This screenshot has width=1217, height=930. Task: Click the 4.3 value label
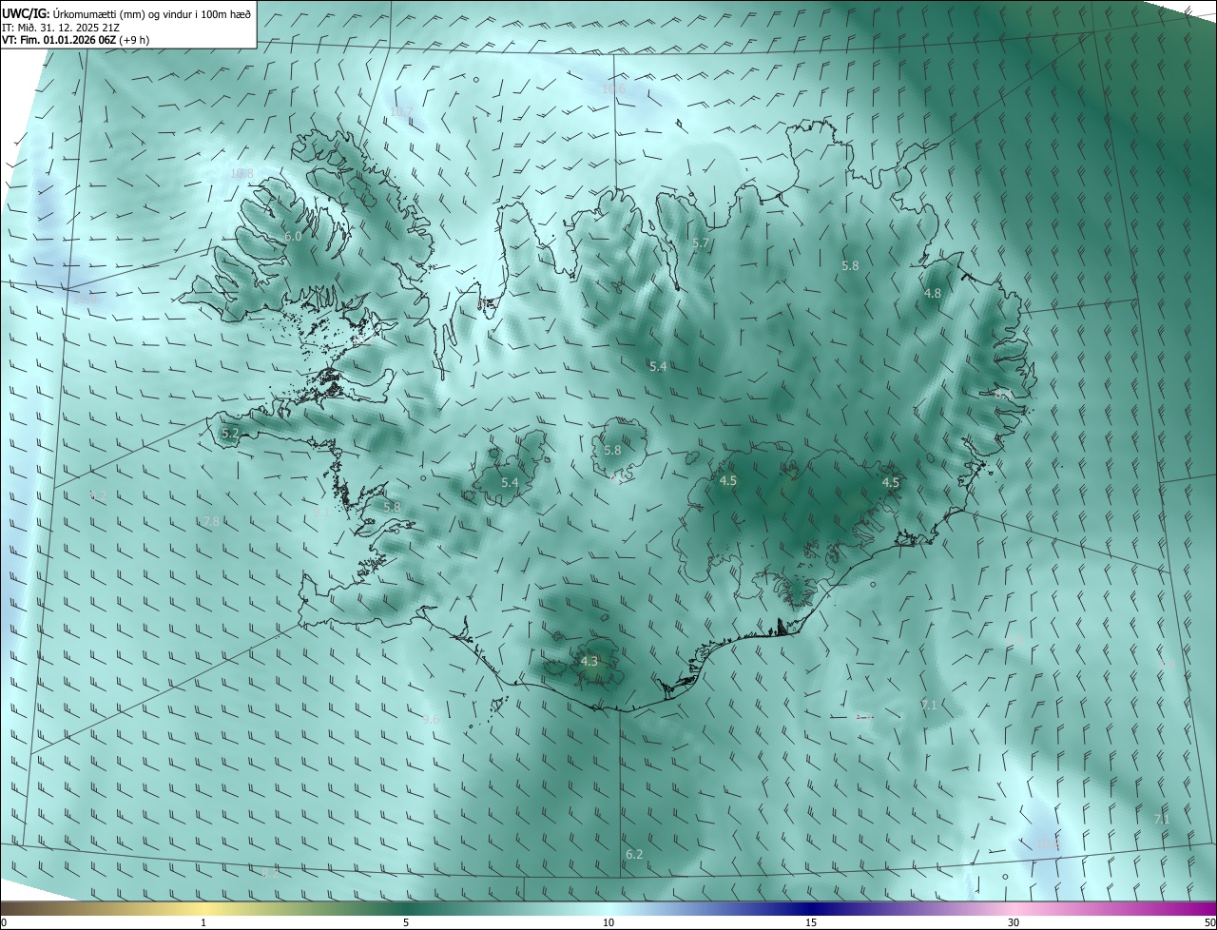coord(589,661)
